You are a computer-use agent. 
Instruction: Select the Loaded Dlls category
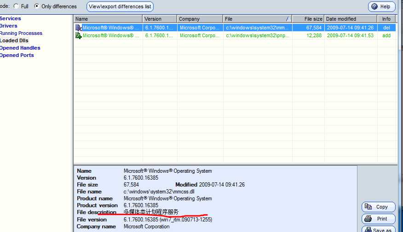[x=14, y=40]
